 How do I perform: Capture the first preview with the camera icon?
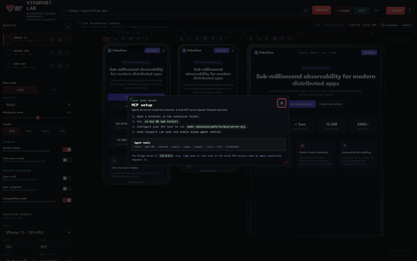click(131, 39)
